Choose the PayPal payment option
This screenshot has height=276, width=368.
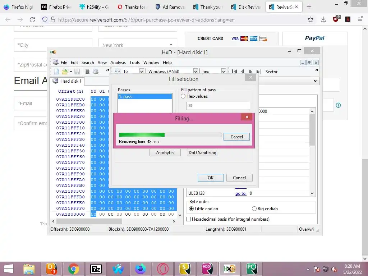tap(315, 38)
